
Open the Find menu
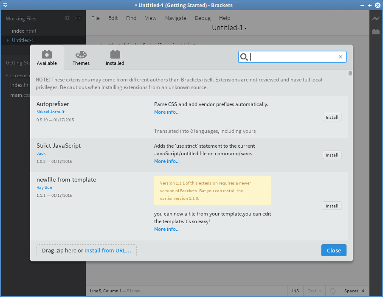coord(131,18)
